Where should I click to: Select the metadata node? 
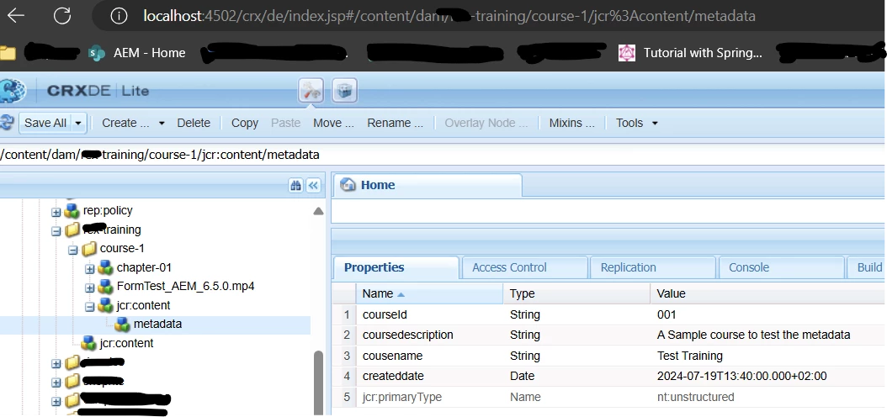click(x=157, y=325)
